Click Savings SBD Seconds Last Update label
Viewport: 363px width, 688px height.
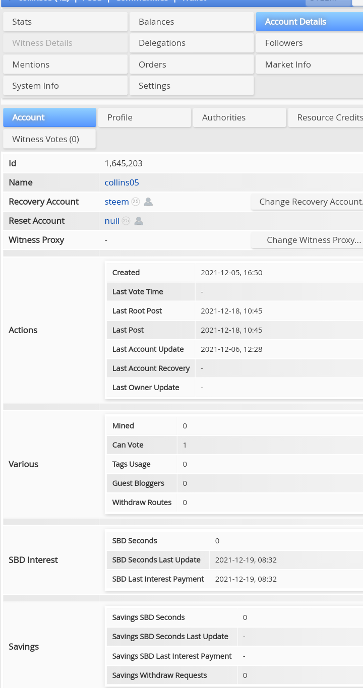pyautogui.click(x=170, y=637)
